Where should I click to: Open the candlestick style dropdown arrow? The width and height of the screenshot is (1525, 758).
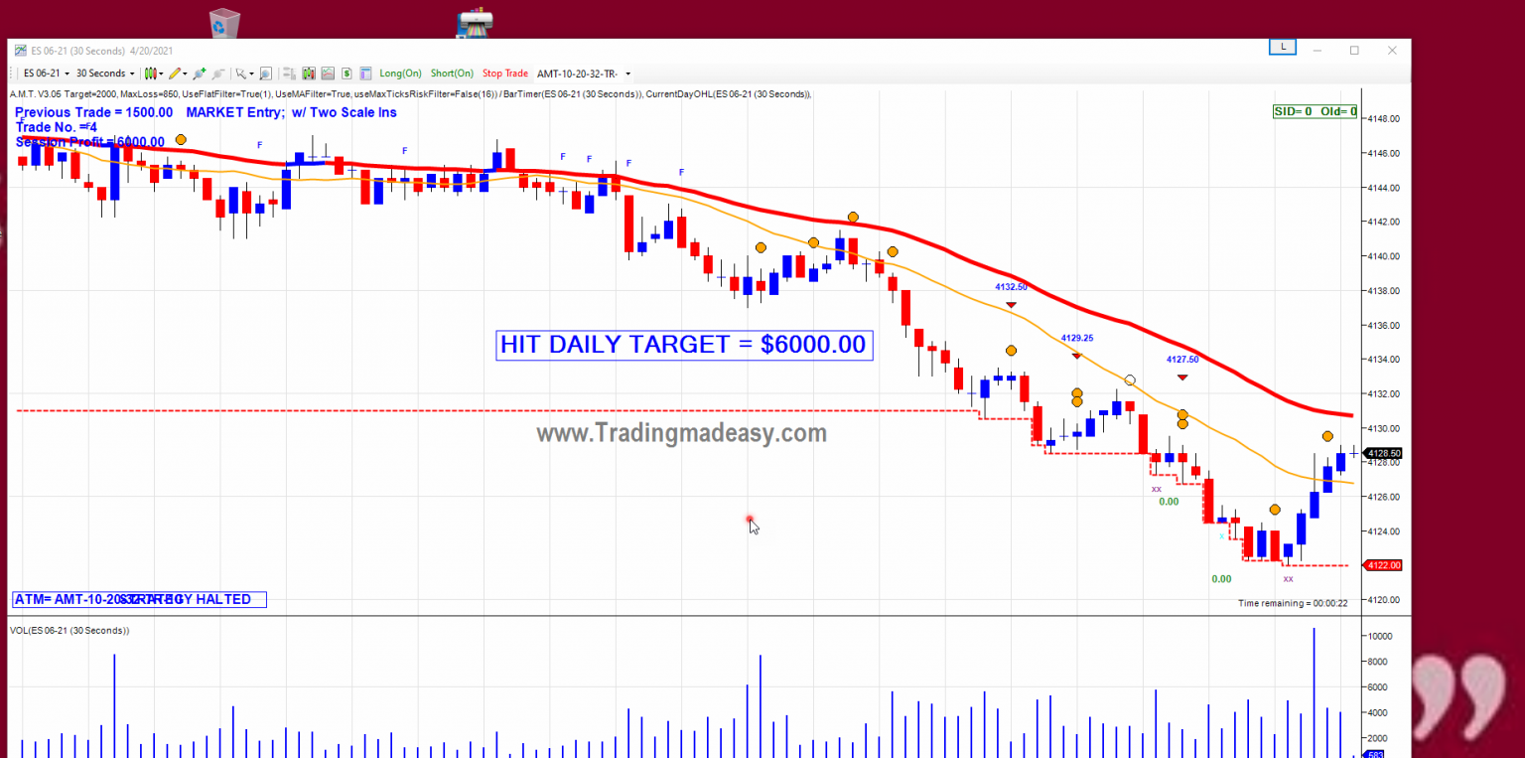(160, 73)
